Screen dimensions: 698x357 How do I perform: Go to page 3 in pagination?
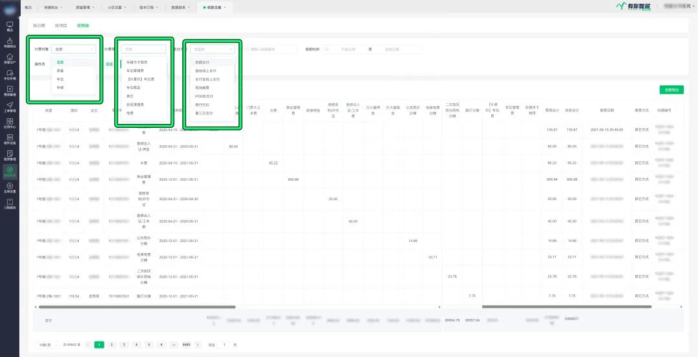(x=123, y=345)
